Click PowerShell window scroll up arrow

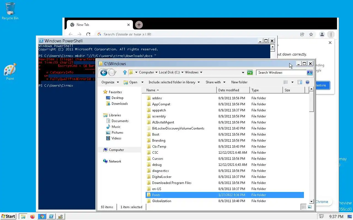click(272, 47)
